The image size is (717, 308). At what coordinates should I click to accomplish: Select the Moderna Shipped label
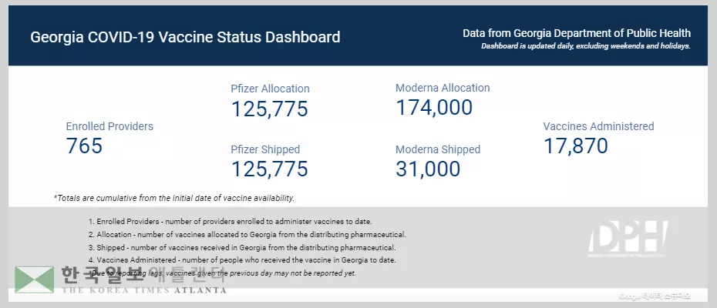[438, 149]
